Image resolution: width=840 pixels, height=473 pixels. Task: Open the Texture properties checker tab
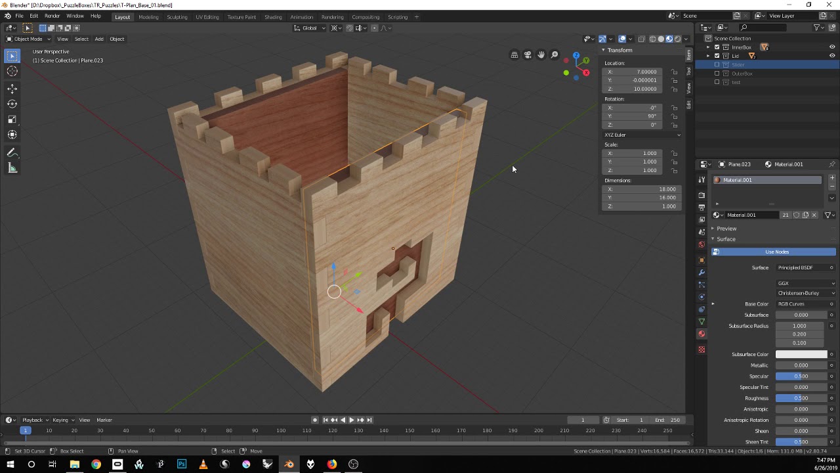point(702,349)
